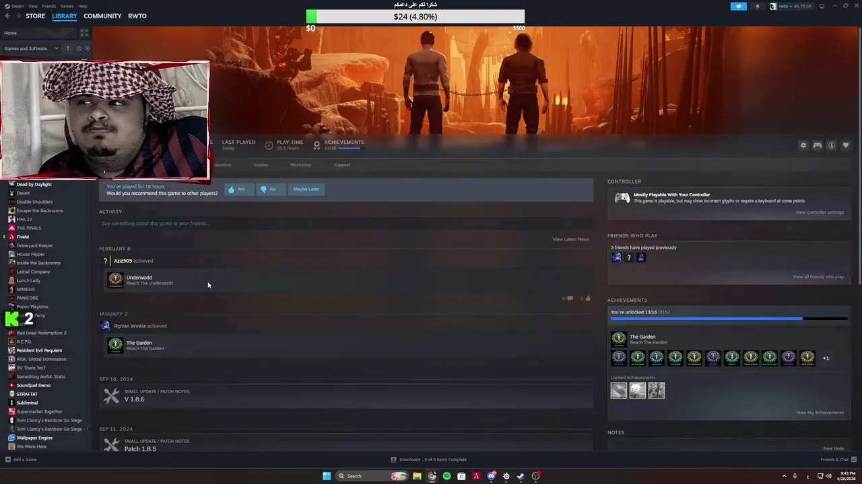Click Add a Game
The height and width of the screenshot is (484, 862).
click(x=21, y=460)
